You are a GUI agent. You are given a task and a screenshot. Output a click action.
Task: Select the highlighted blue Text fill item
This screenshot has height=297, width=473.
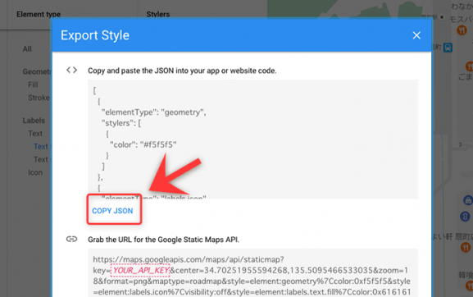(x=41, y=146)
